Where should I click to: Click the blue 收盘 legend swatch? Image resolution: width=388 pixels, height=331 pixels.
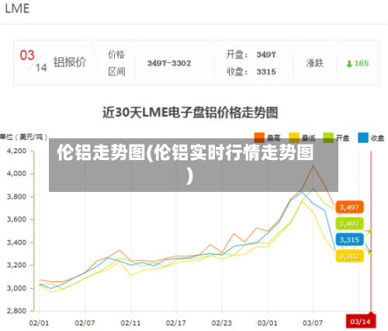click(363, 138)
